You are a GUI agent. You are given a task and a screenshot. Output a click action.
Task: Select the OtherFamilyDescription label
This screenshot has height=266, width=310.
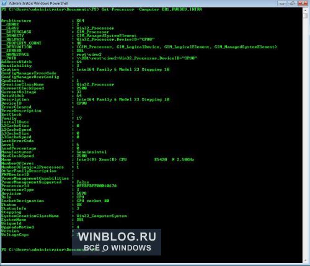[x=29, y=171]
